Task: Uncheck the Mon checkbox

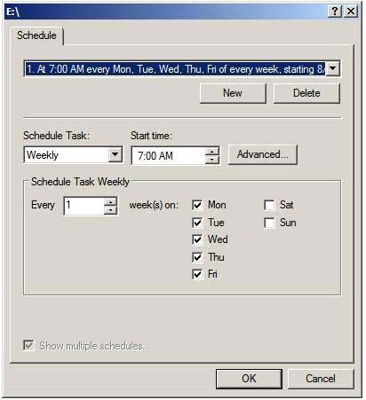Action: (197, 205)
